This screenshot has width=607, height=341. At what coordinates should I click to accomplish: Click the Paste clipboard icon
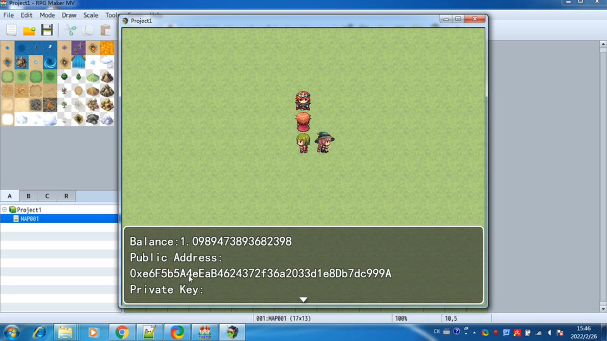106,30
